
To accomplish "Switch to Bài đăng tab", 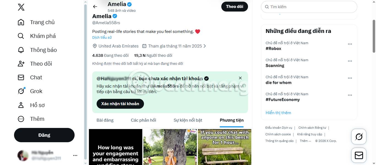I will click(105, 120).
